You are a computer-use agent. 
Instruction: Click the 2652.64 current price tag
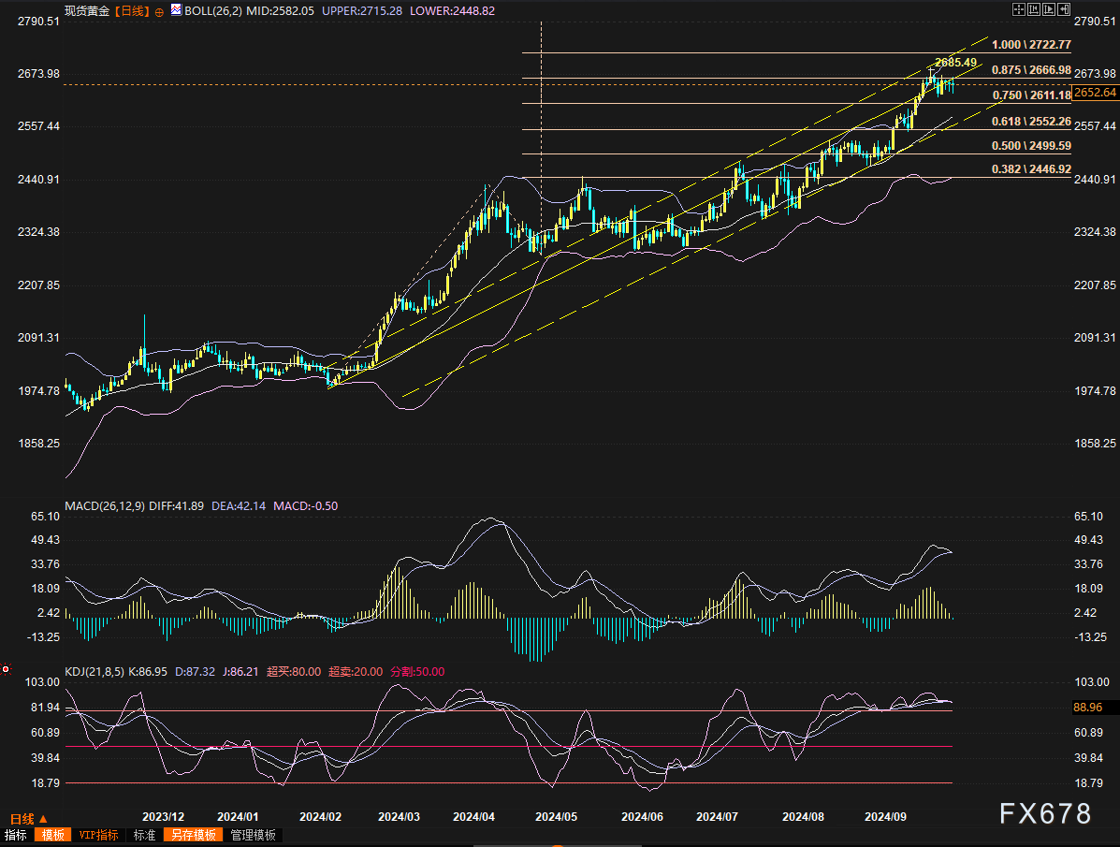pyautogui.click(x=1095, y=92)
